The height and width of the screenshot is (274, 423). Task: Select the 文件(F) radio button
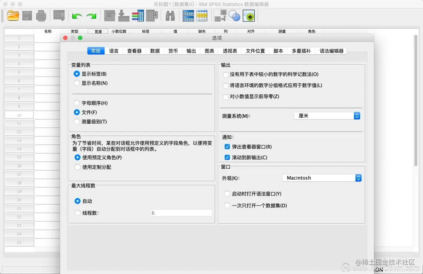[x=77, y=112]
